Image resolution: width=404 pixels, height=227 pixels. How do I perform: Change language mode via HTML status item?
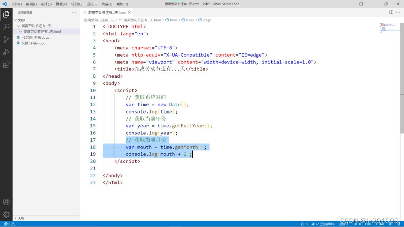click(x=380, y=224)
